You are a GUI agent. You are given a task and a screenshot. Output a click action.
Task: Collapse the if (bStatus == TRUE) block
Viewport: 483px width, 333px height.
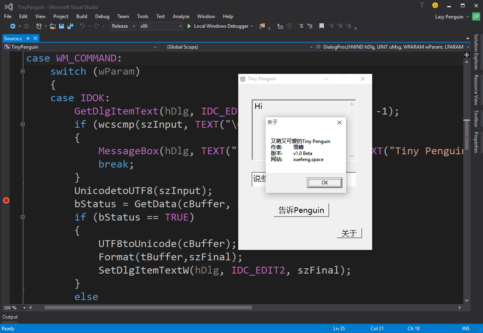click(x=23, y=217)
